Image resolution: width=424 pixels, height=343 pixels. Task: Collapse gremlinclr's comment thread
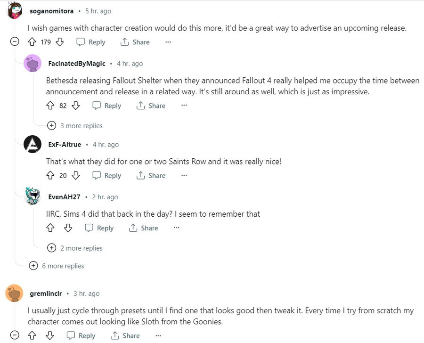pos(15,335)
